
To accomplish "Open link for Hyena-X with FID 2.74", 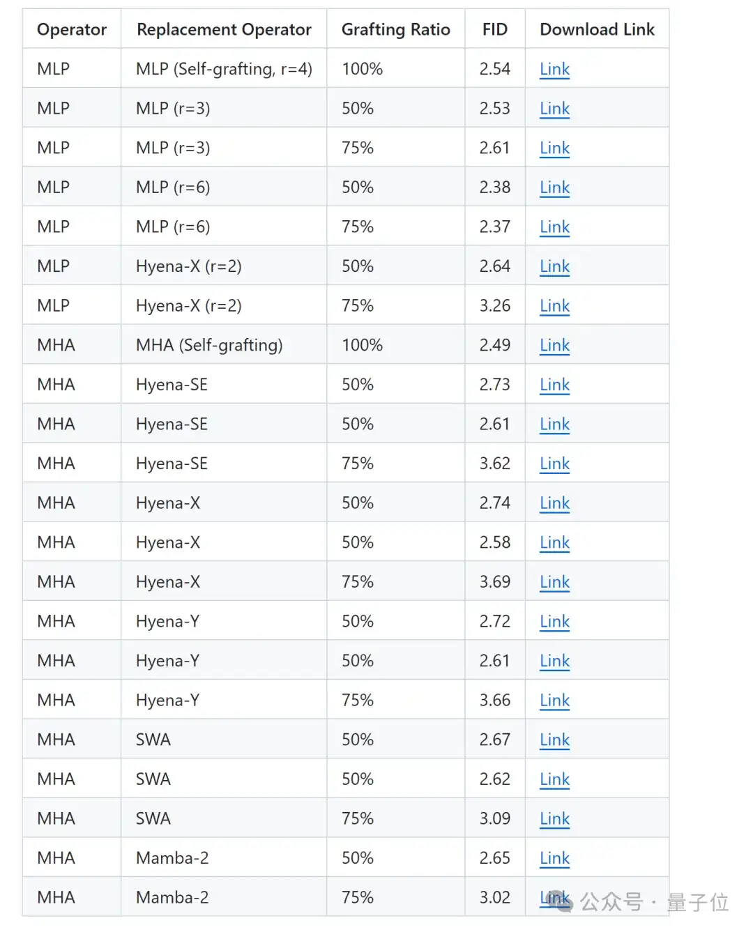I will [554, 503].
